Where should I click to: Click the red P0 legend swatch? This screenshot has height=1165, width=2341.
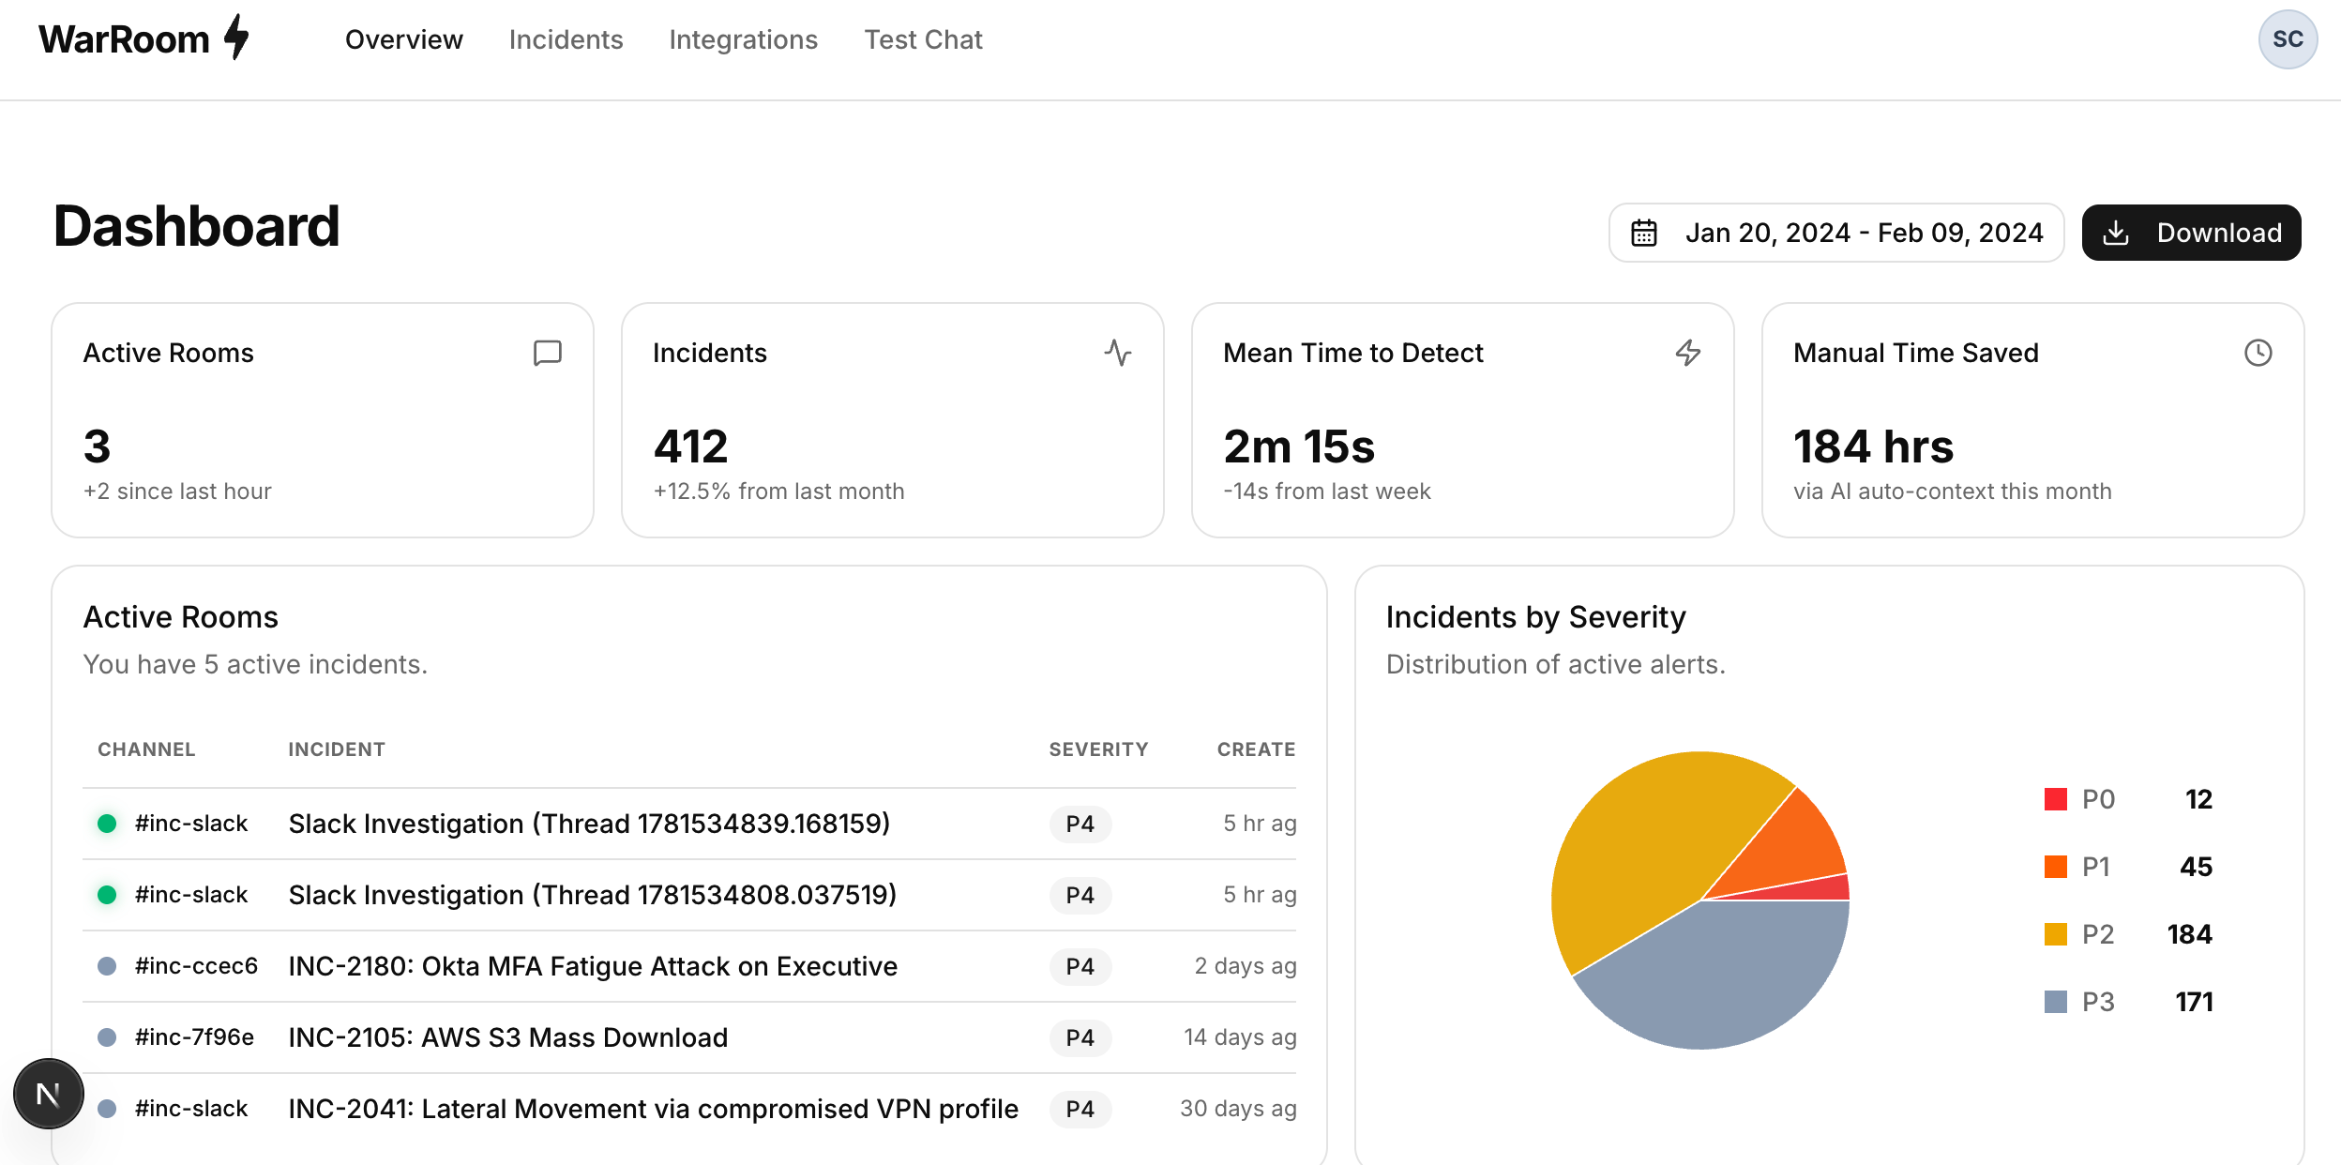pos(2056,799)
